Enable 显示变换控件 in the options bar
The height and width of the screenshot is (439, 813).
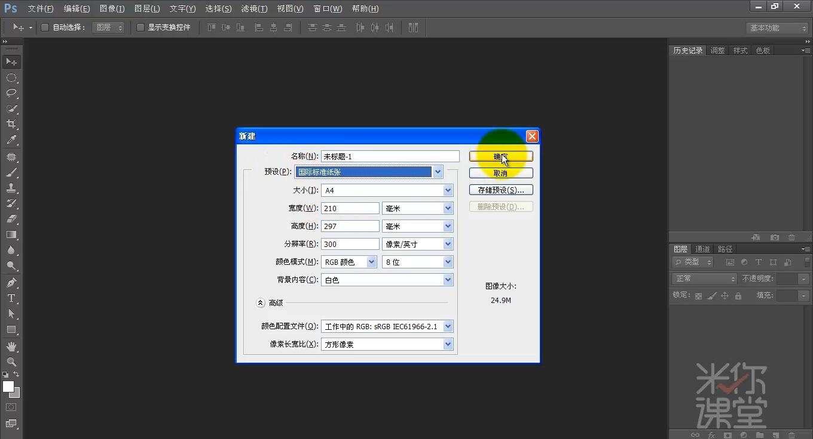(x=141, y=27)
